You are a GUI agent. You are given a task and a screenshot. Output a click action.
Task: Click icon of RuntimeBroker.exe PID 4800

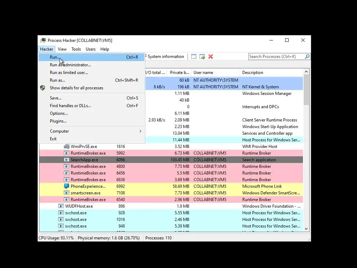tap(67, 166)
